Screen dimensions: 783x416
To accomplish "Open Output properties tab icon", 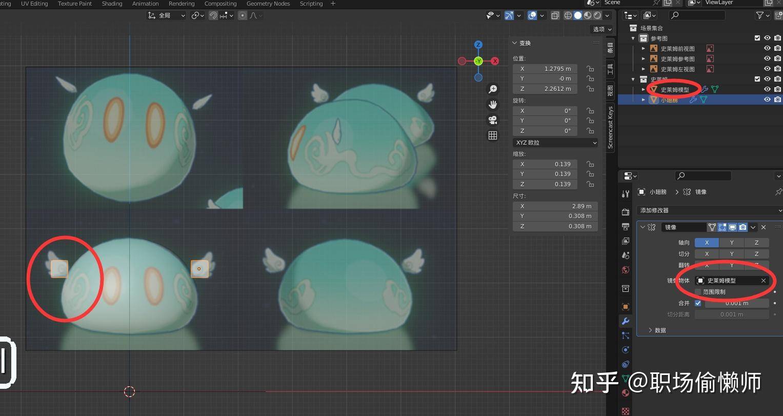I will [x=625, y=226].
